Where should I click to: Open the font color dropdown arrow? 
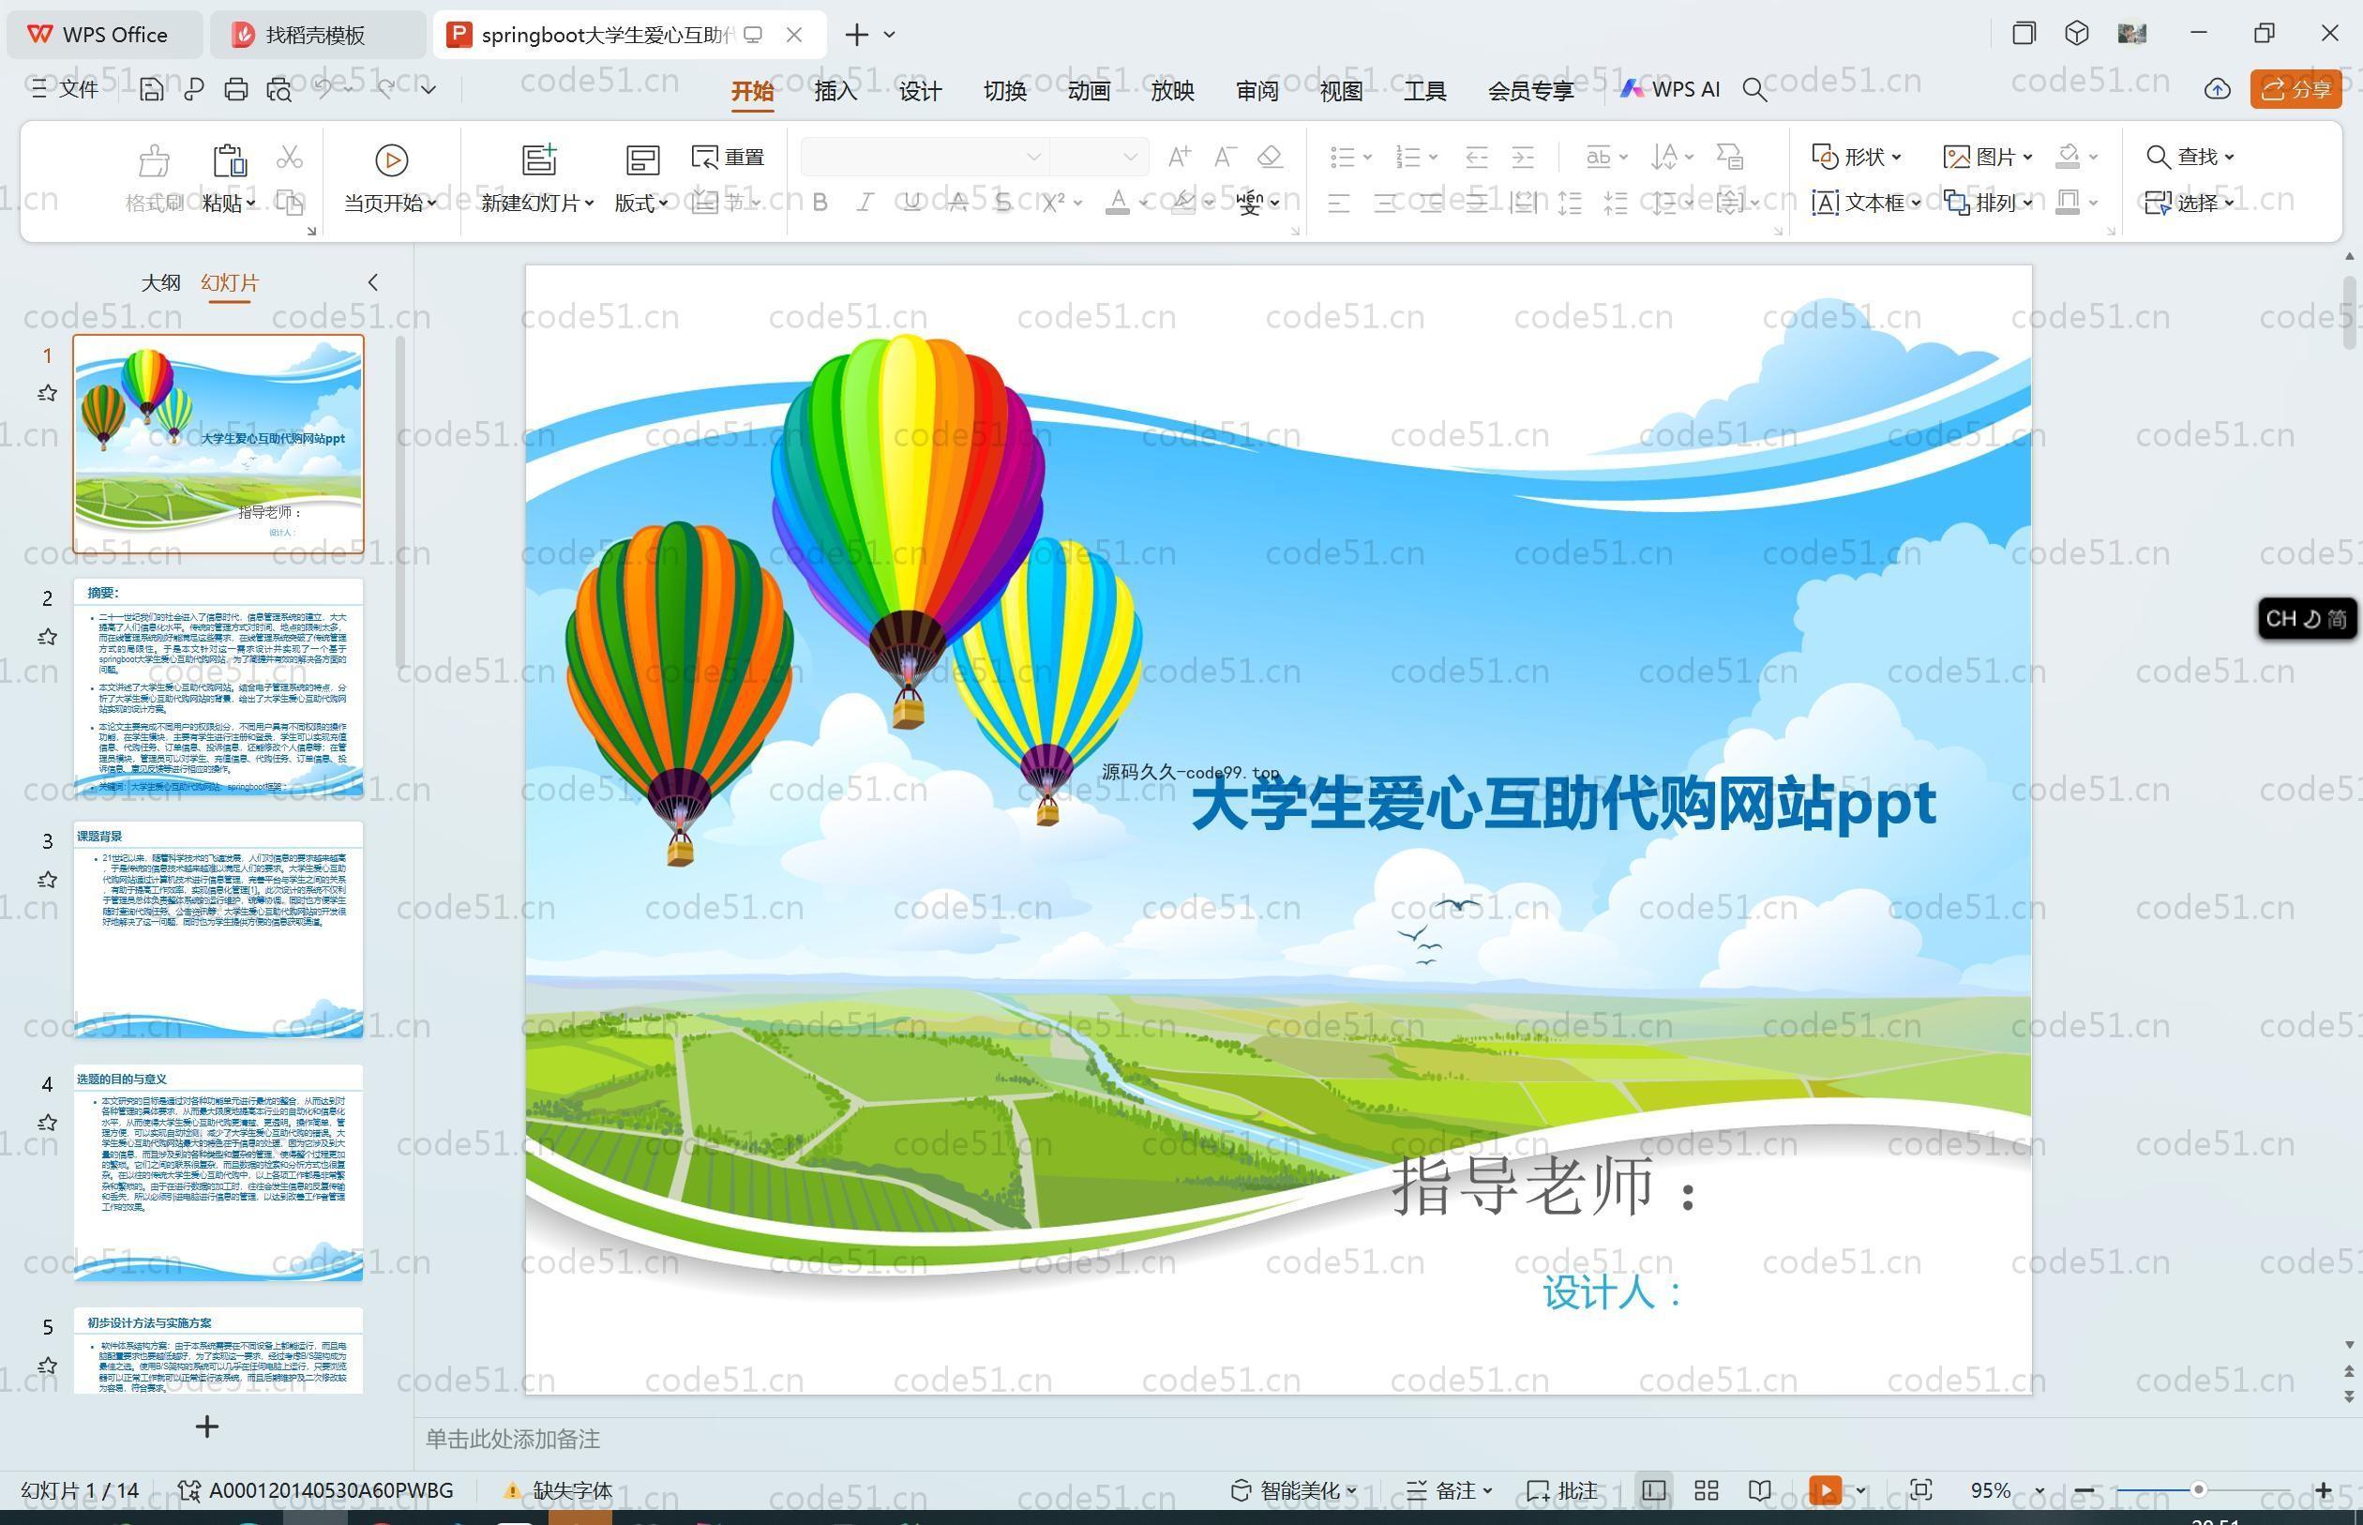click(1143, 203)
